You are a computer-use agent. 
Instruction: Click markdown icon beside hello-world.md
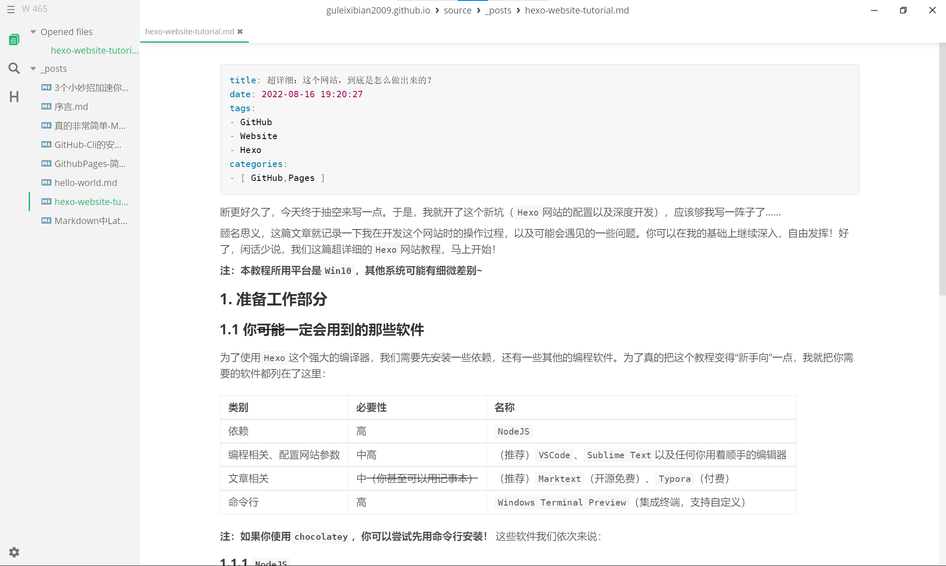(x=46, y=183)
